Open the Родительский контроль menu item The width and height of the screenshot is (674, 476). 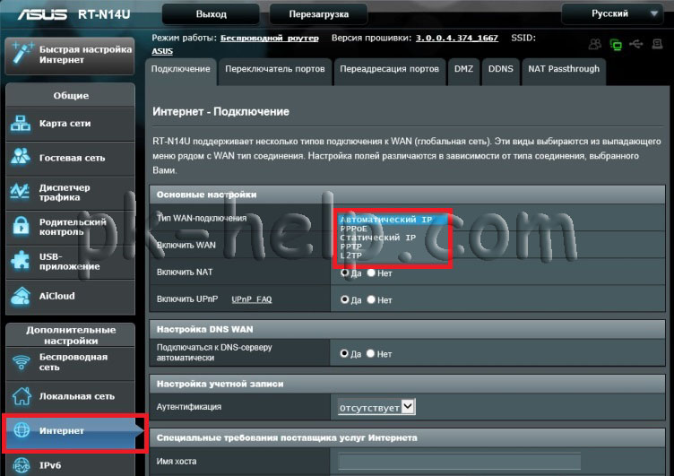[70, 227]
